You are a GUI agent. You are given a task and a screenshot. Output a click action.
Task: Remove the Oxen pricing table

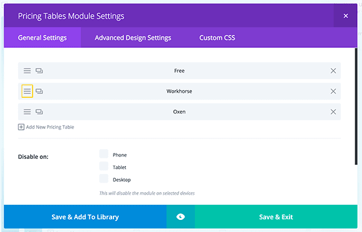point(333,112)
